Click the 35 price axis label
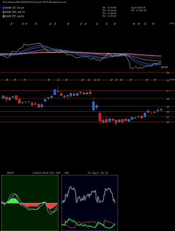The image size is (175, 231). tap(168, 122)
